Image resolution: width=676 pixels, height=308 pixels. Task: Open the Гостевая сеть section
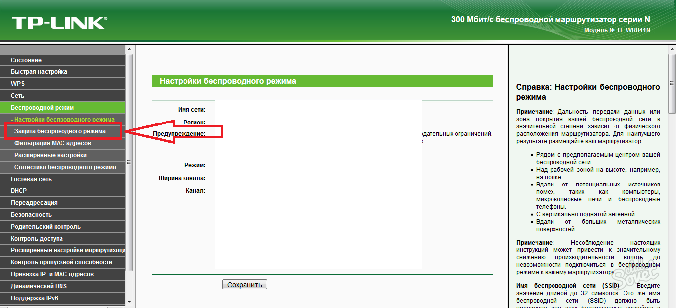pyautogui.click(x=62, y=179)
